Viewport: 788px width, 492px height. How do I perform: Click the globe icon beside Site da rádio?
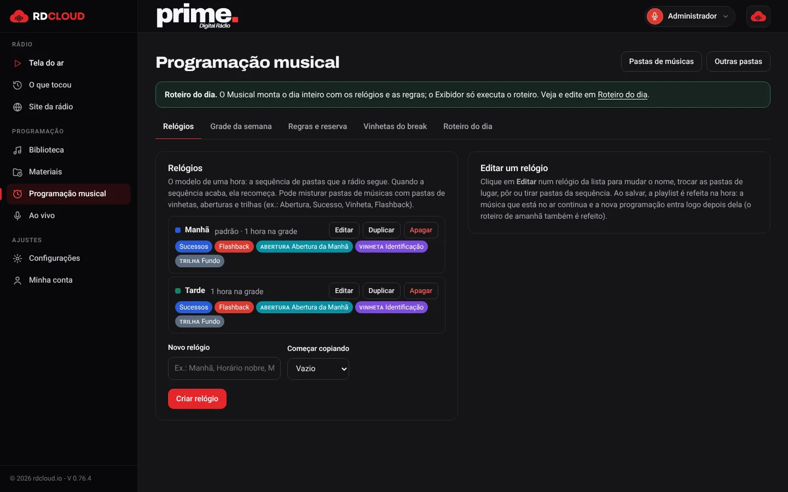point(18,107)
